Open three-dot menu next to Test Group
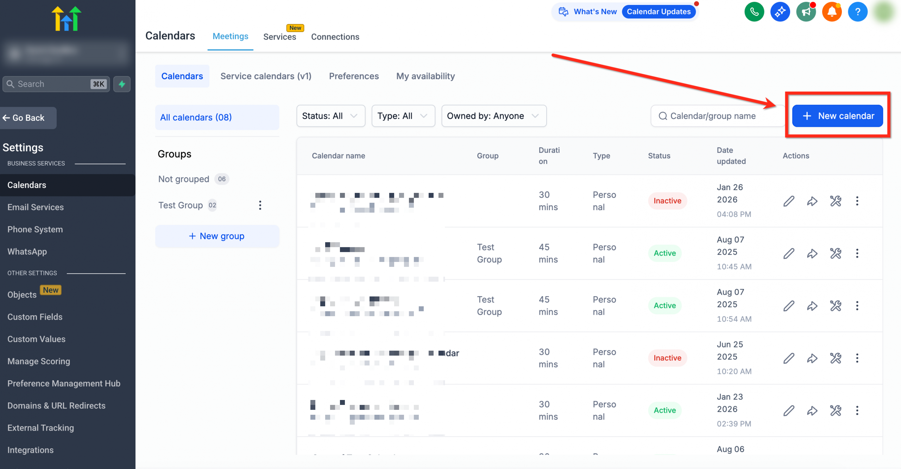 tap(260, 205)
